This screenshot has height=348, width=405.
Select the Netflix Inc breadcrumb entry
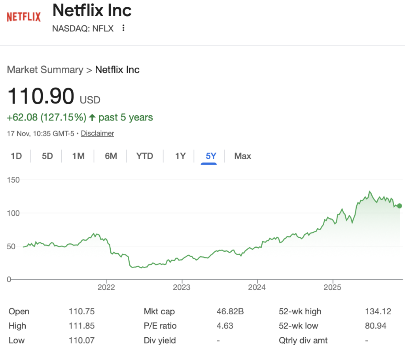117,70
